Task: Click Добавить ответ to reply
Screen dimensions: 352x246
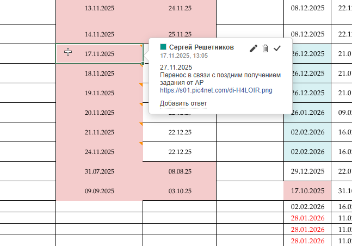Action: 183,103
